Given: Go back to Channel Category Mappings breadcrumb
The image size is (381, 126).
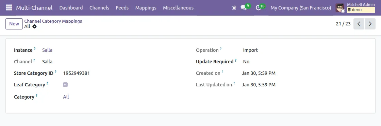Looking at the screenshot, I should tap(53, 21).
